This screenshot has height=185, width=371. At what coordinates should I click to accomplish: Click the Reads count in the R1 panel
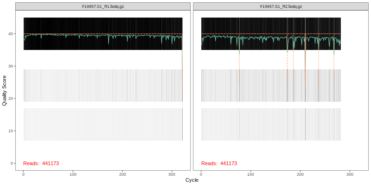[41, 163]
